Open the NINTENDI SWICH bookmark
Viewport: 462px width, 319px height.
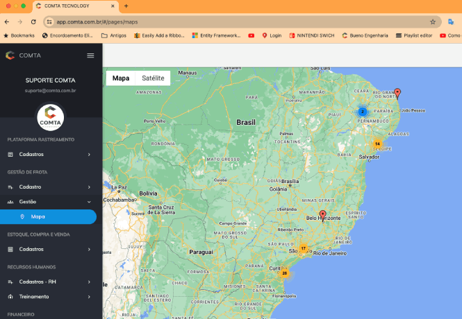[312, 35]
